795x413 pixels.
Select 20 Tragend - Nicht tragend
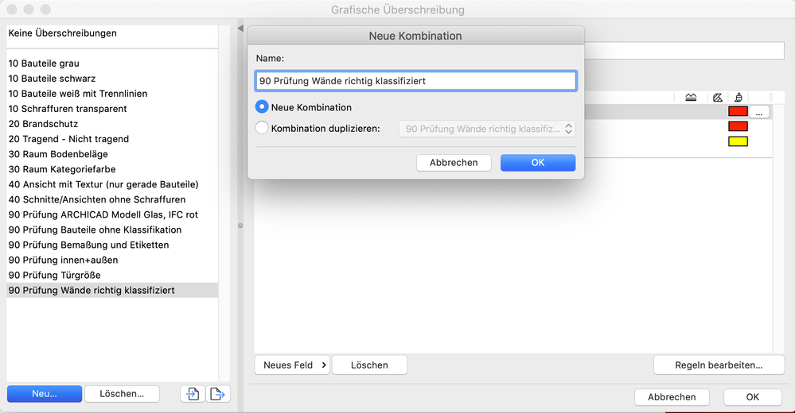click(112, 139)
